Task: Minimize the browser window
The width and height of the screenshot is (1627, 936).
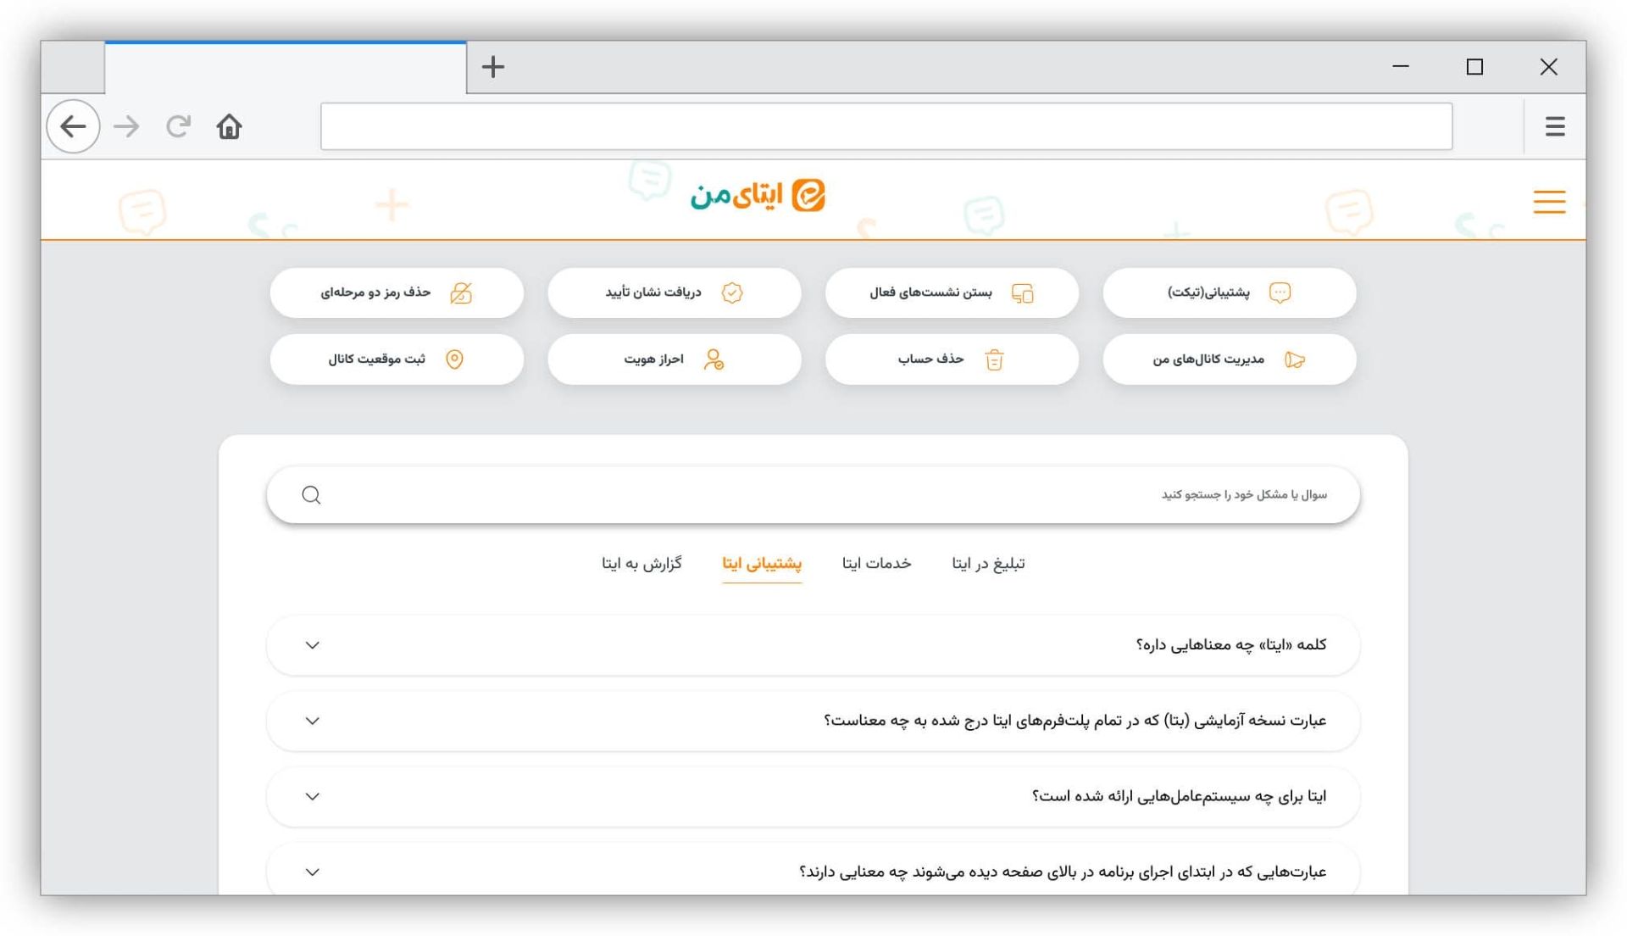Action: point(1401,66)
